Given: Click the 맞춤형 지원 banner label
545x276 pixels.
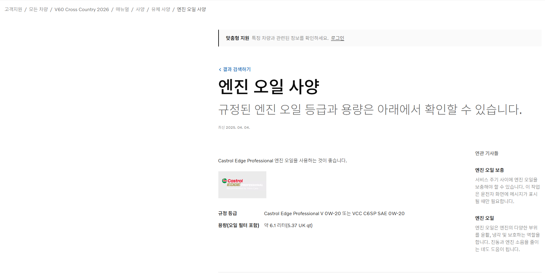Looking at the screenshot, I should [237, 38].
